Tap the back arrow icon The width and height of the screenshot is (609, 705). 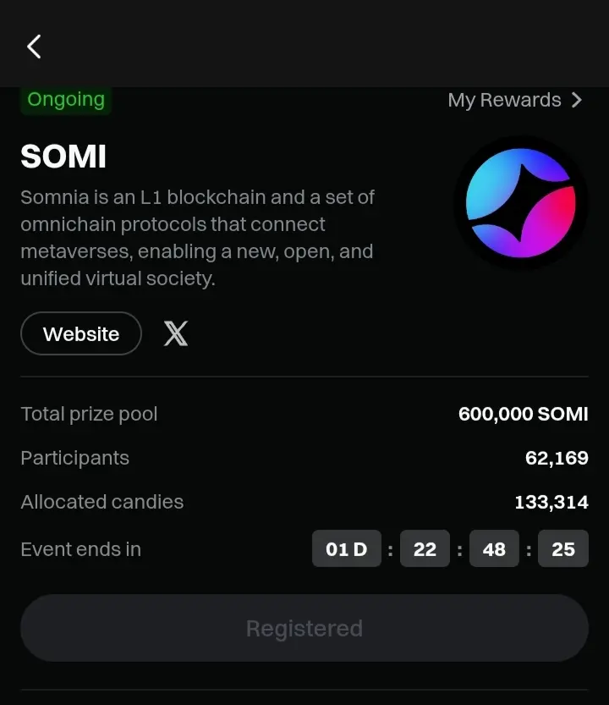(34, 47)
